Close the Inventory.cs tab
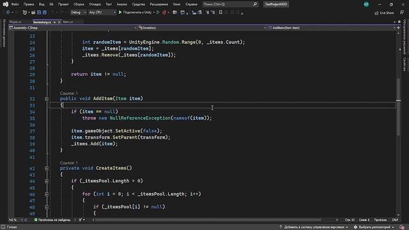 59,22
